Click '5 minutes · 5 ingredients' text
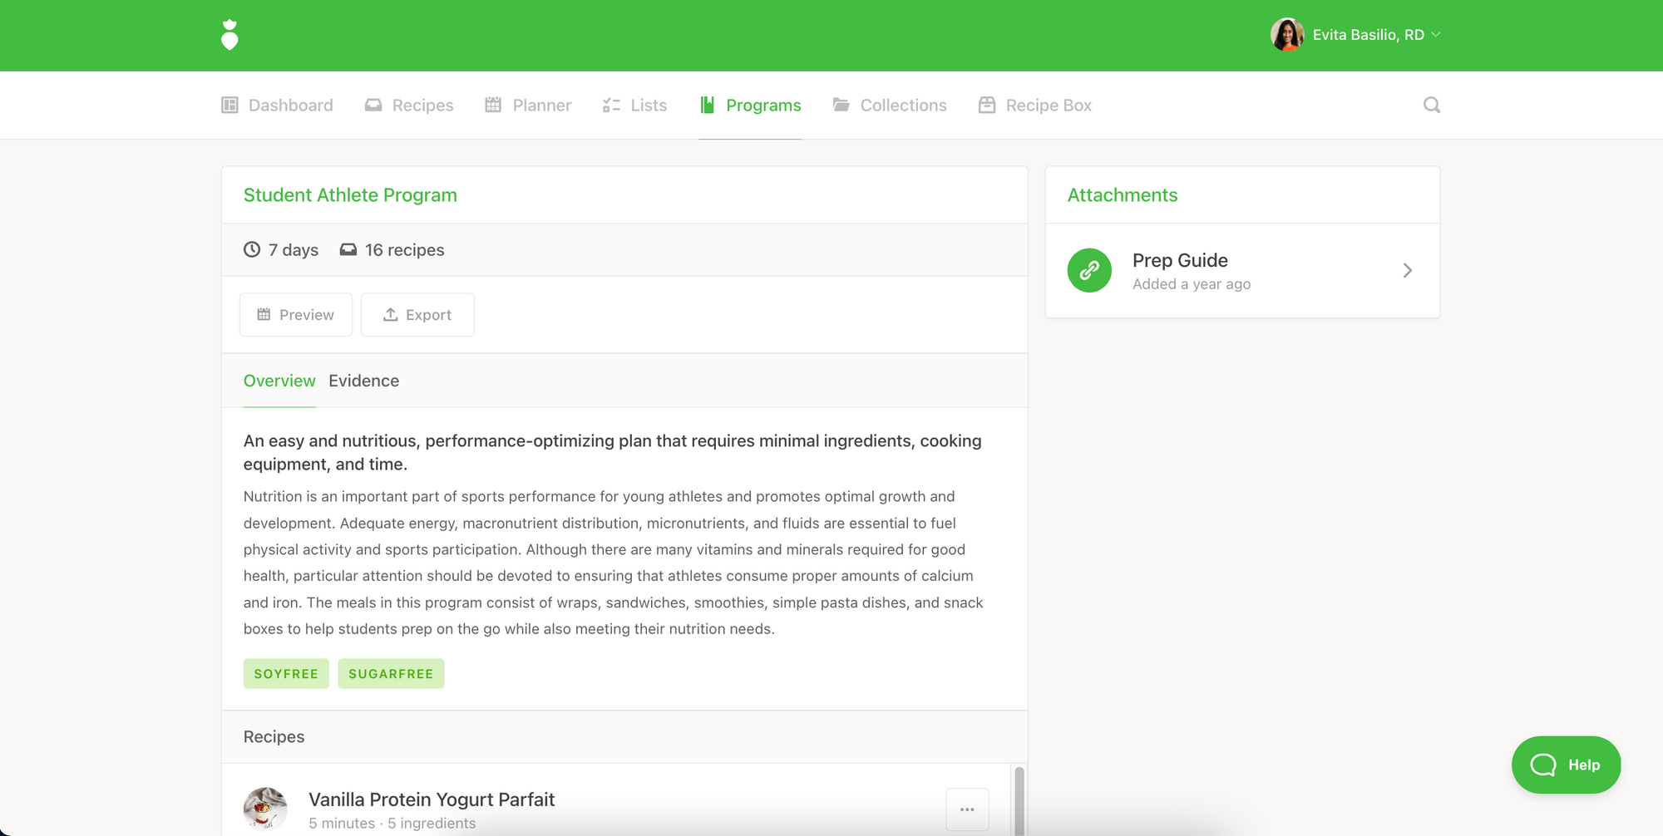Viewport: 1663px width, 836px height. [392, 824]
